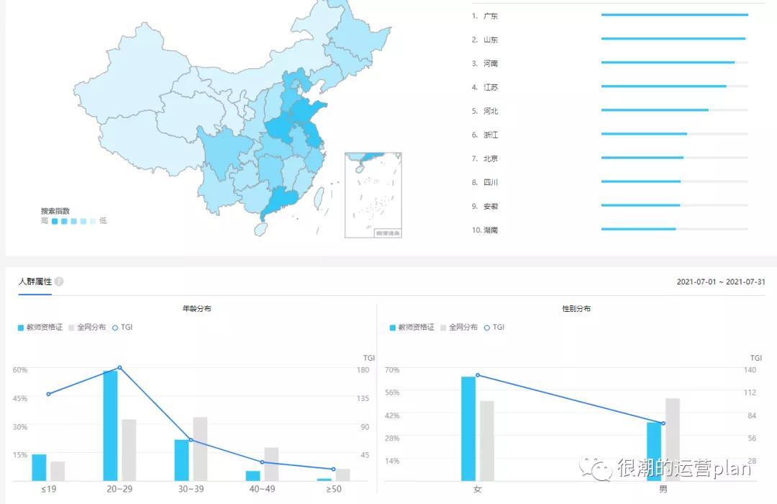Toggle 教师资格证 legend in age distribution chart

[41, 328]
